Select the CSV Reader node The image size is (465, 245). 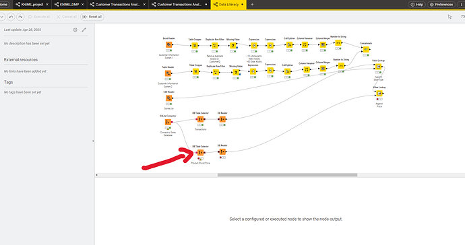click(168, 98)
